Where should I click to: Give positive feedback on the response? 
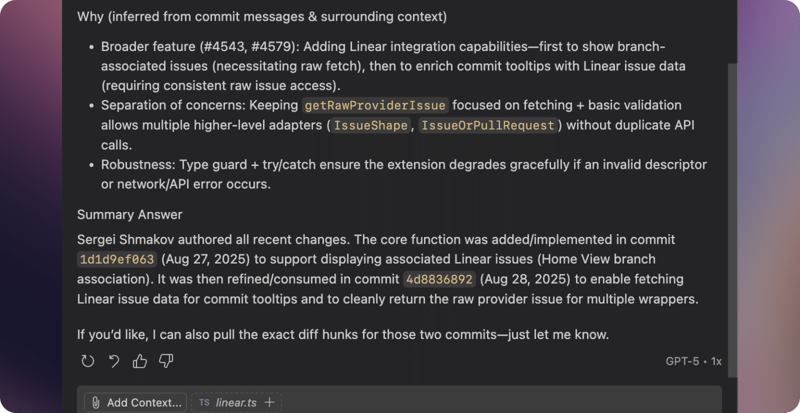pos(140,360)
